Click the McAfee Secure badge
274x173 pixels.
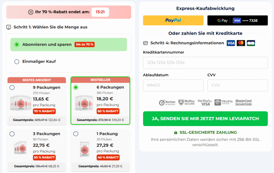click(187, 102)
